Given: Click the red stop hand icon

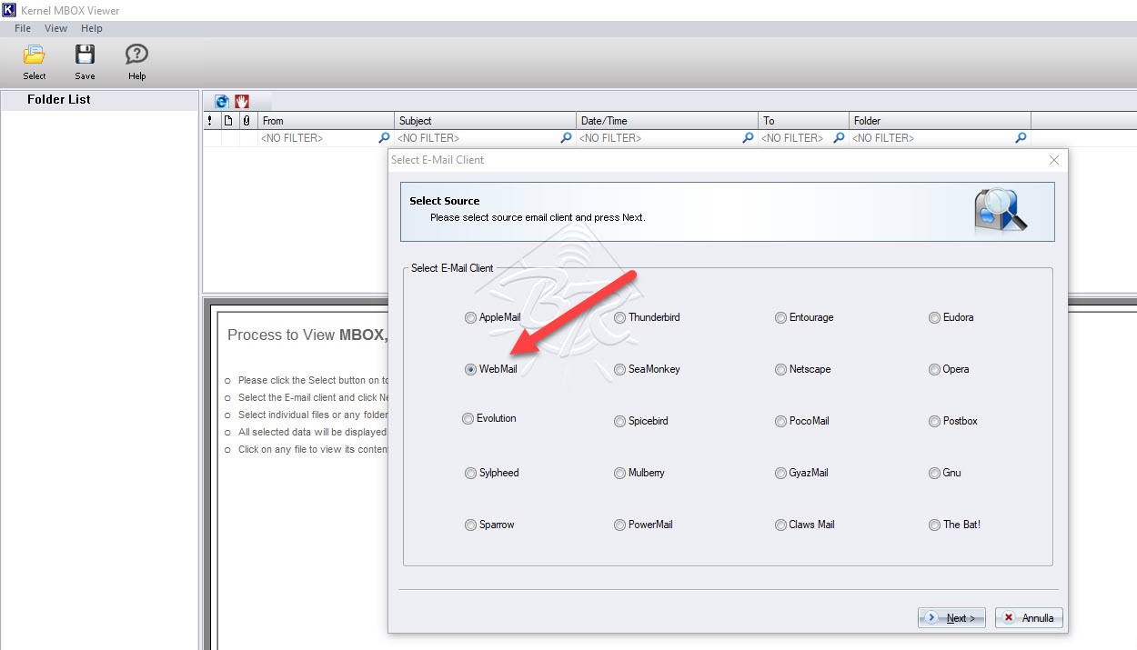Looking at the screenshot, I should 242,101.
